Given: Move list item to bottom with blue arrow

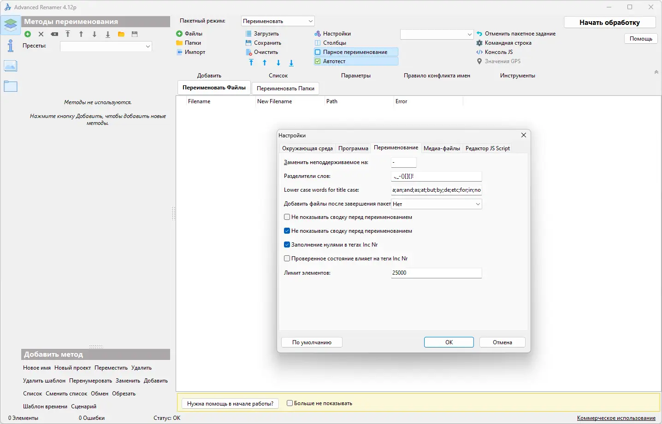Looking at the screenshot, I should click(x=291, y=63).
